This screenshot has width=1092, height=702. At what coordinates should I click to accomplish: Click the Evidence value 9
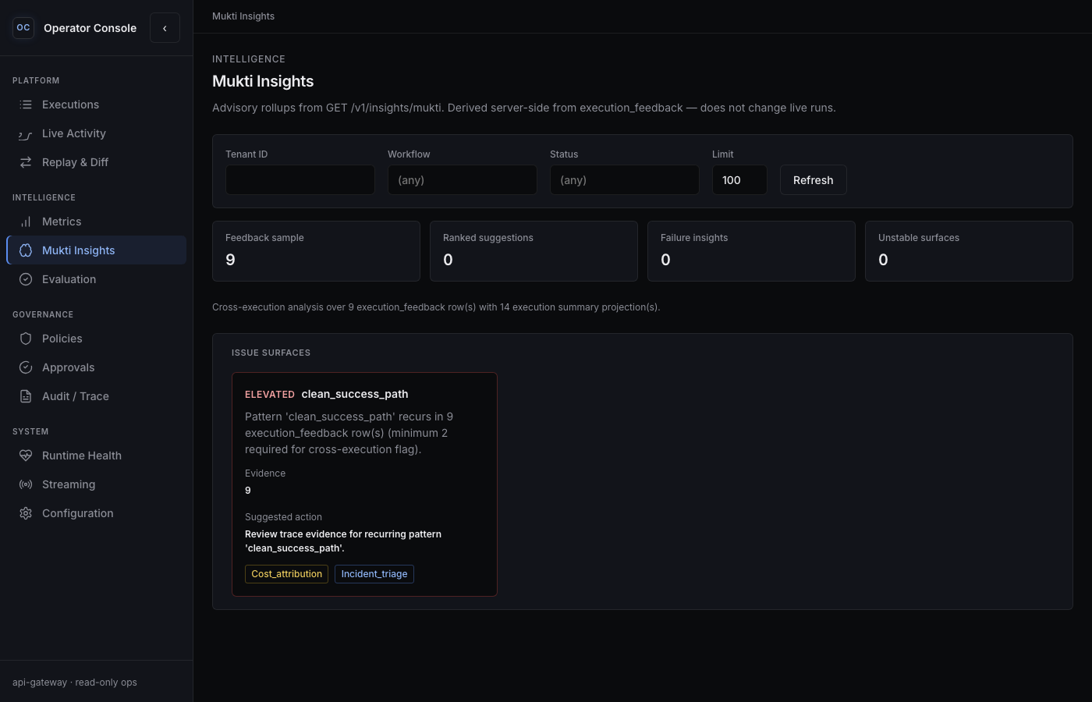pos(248,491)
